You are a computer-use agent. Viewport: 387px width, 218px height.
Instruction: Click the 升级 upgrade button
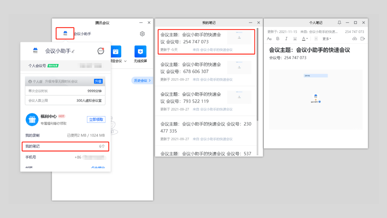[x=98, y=81]
